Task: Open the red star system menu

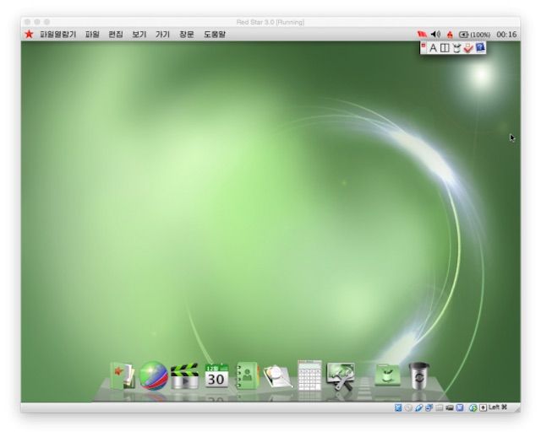Action: pos(29,34)
